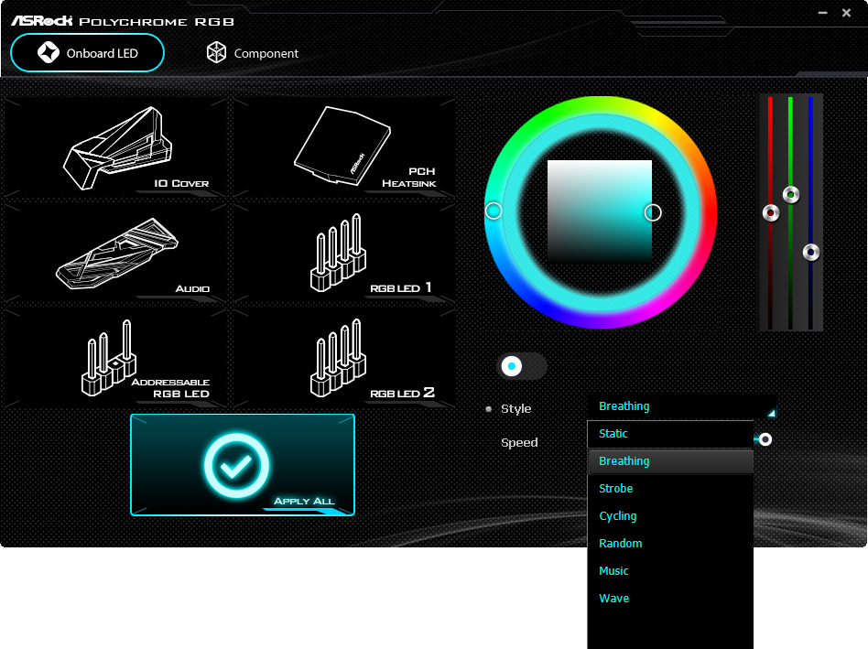Click the blue channel slider knob
The height and width of the screenshot is (649, 868).
pyautogui.click(x=811, y=253)
